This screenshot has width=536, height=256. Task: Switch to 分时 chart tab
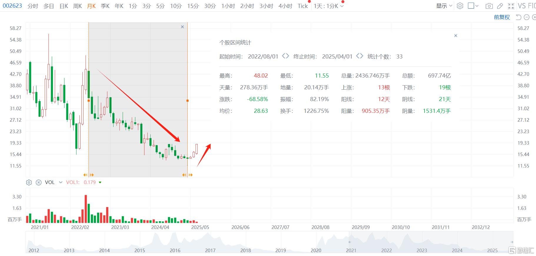pos(33,6)
